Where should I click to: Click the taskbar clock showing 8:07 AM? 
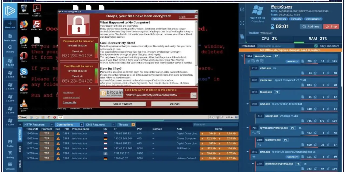tap(230, 117)
